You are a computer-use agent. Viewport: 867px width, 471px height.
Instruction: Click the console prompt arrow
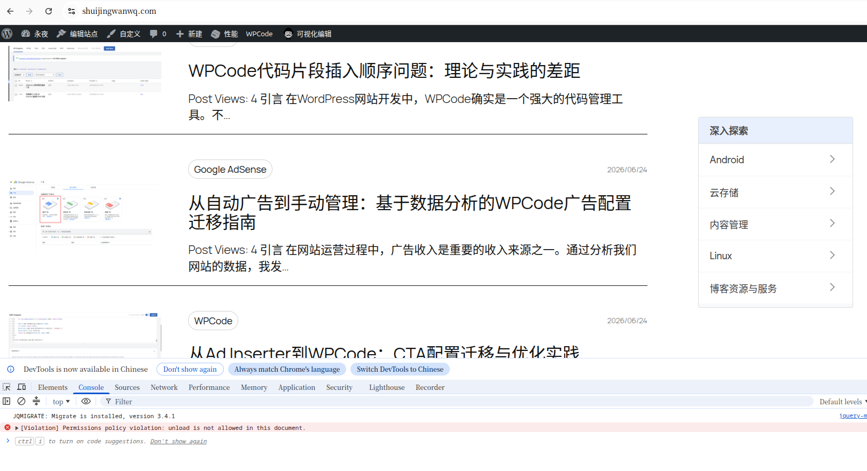(7, 441)
